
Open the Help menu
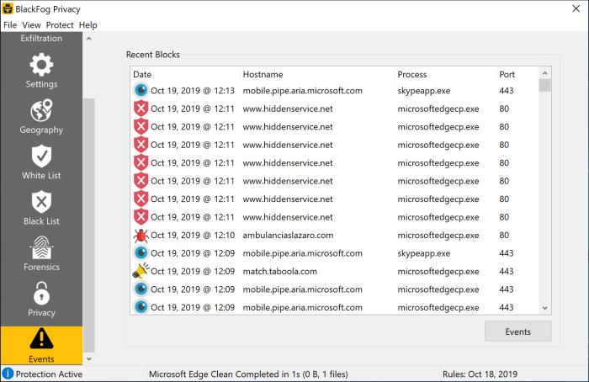(88, 25)
